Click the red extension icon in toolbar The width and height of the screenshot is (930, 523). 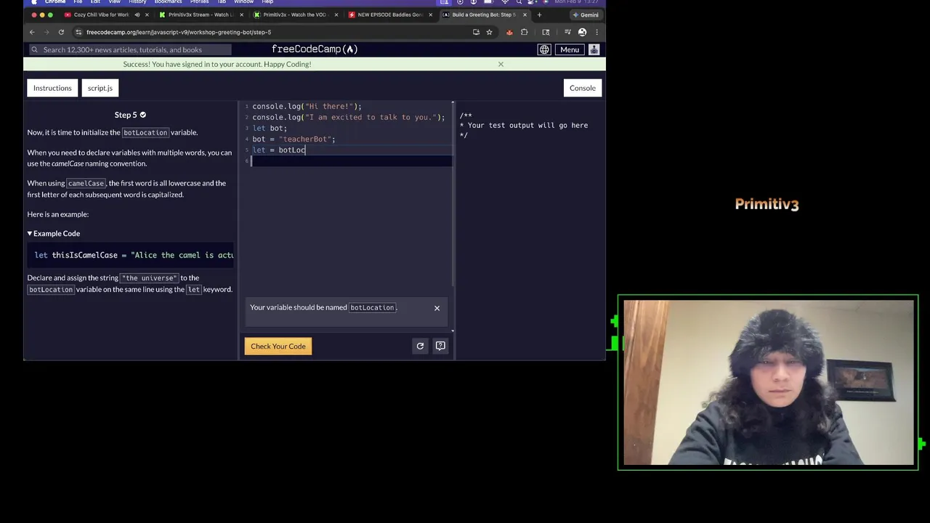(509, 32)
